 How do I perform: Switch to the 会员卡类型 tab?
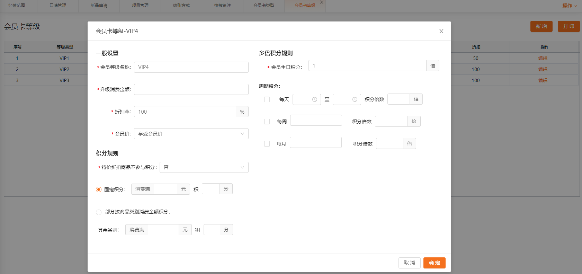(x=264, y=6)
